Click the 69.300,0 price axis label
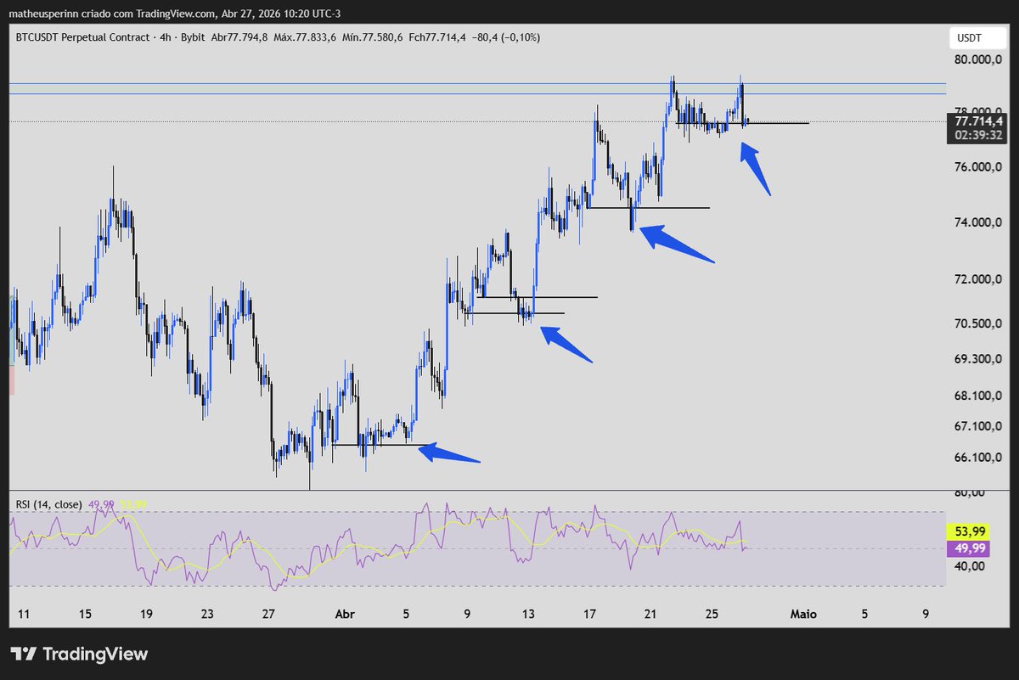Screen dimensions: 1019x680 point(977,359)
